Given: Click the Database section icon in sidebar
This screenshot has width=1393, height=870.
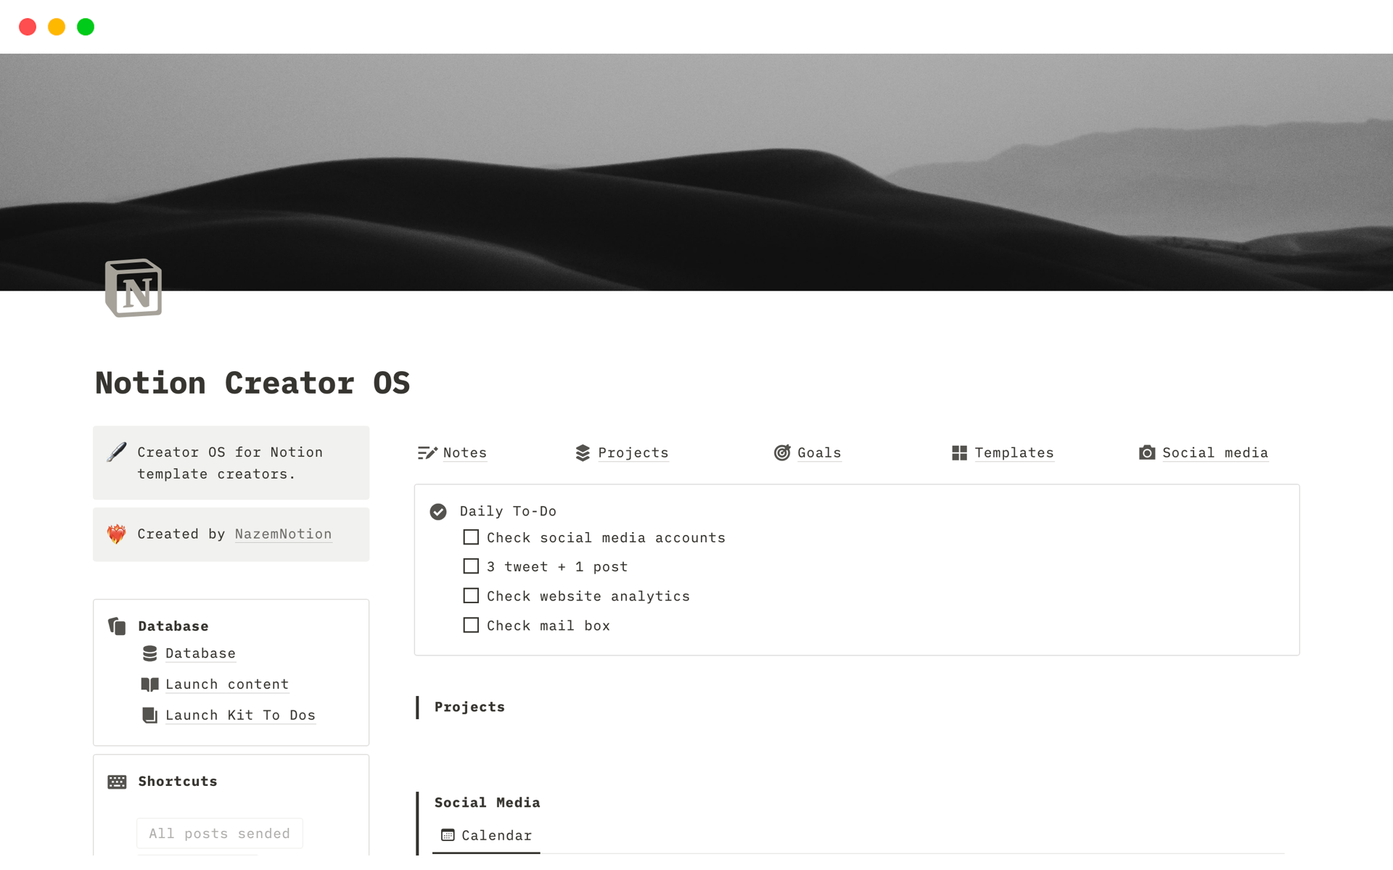Looking at the screenshot, I should coord(119,624).
